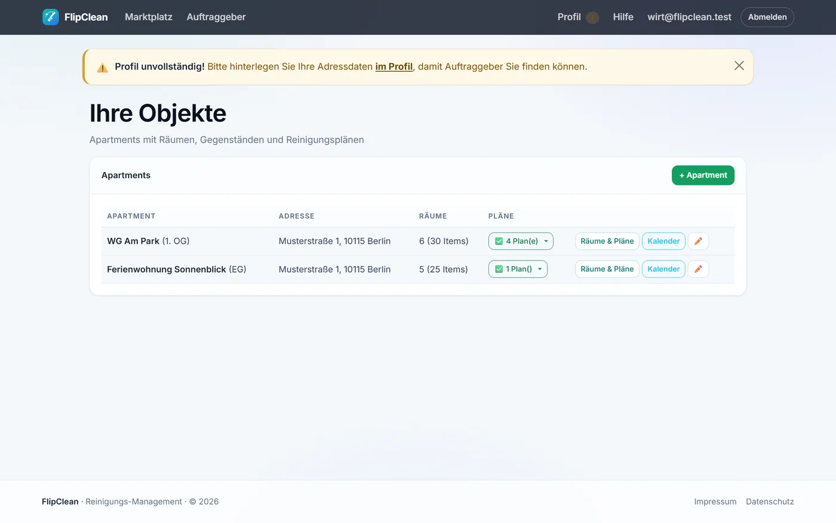Click the ADRESSE column header
The width and height of the screenshot is (836, 523).
(x=297, y=216)
